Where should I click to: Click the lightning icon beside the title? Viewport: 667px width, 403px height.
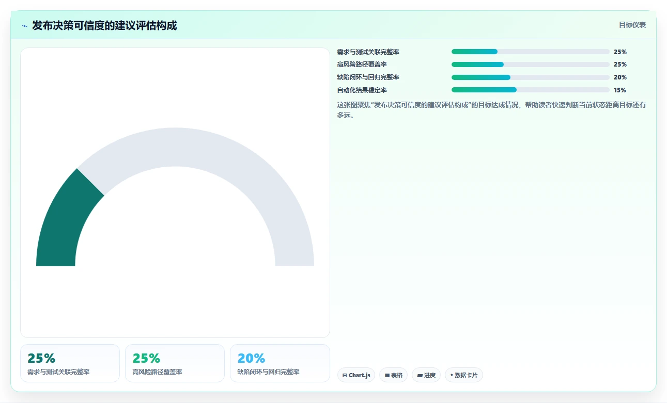(24, 25)
